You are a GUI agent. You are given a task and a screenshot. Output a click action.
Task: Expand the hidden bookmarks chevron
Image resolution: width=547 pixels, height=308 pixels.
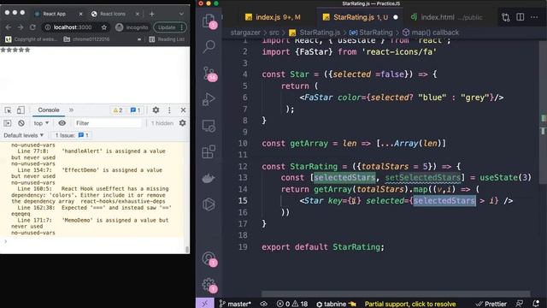(x=139, y=39)
